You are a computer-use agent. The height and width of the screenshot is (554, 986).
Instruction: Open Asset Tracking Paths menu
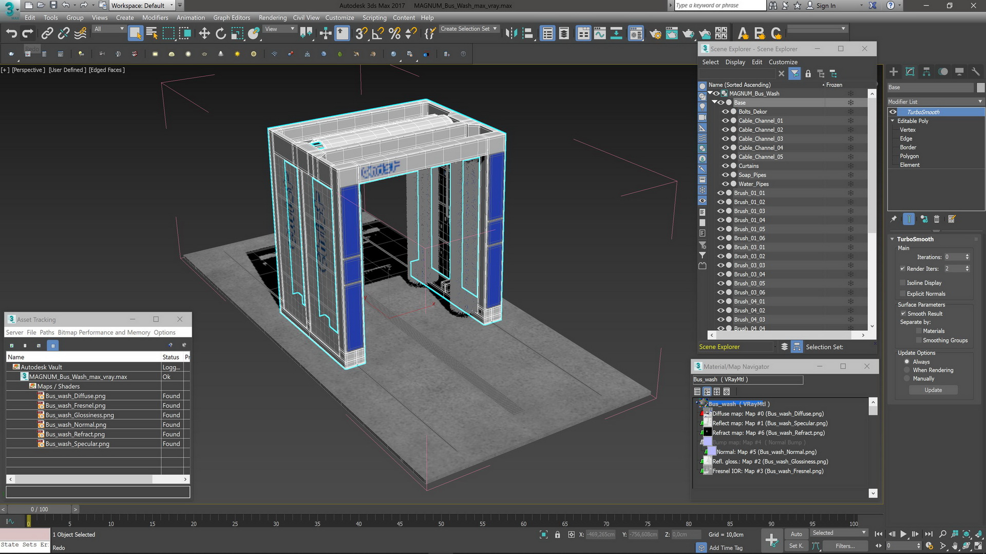(47, 332)
